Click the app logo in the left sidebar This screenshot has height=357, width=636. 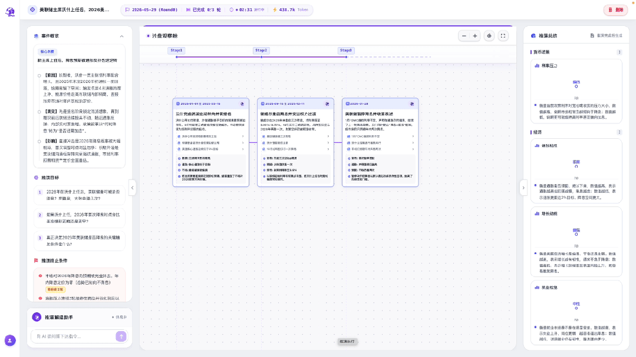[10, 12]
